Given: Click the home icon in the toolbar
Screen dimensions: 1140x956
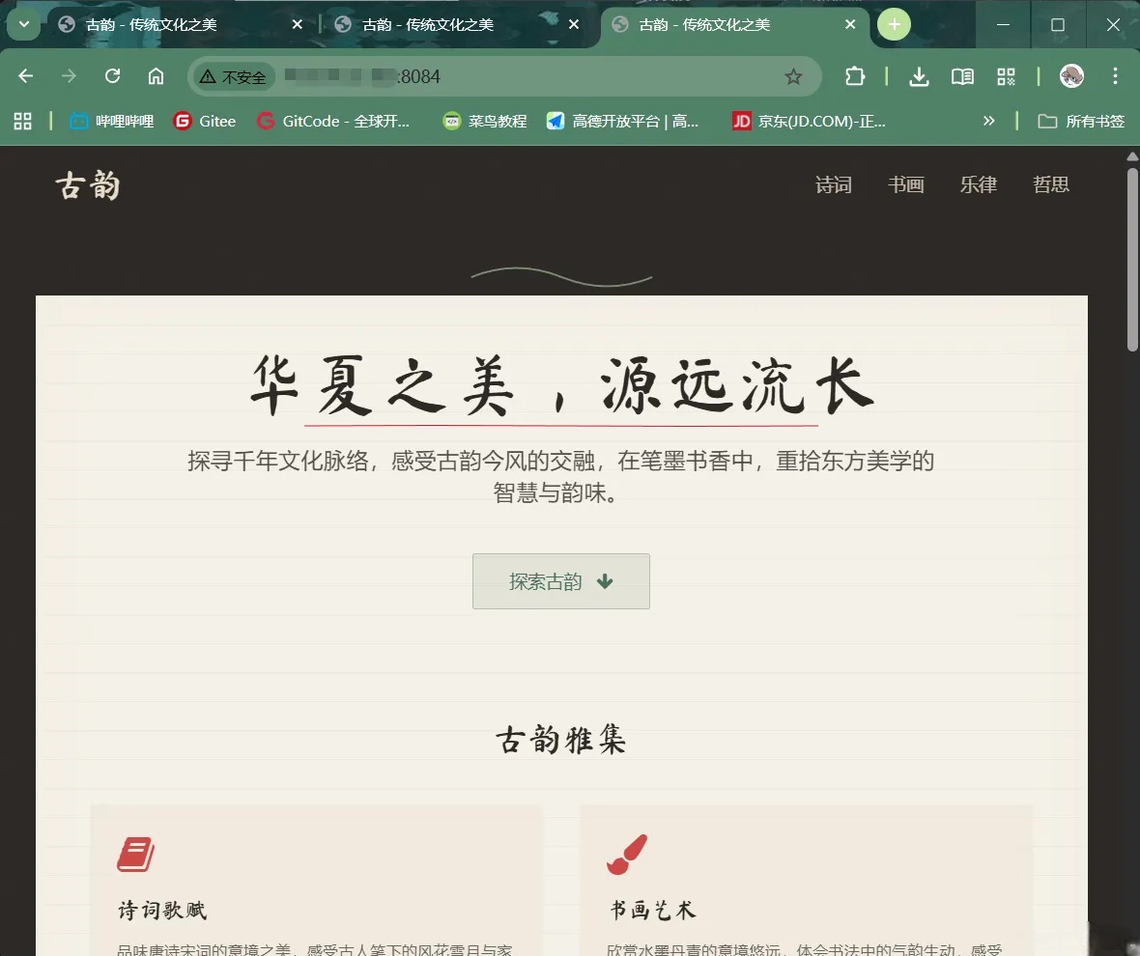Looking at the screenshot, I should 156,75.
